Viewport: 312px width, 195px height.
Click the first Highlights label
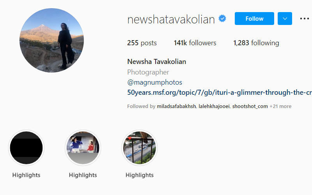[x=26, y=175]
